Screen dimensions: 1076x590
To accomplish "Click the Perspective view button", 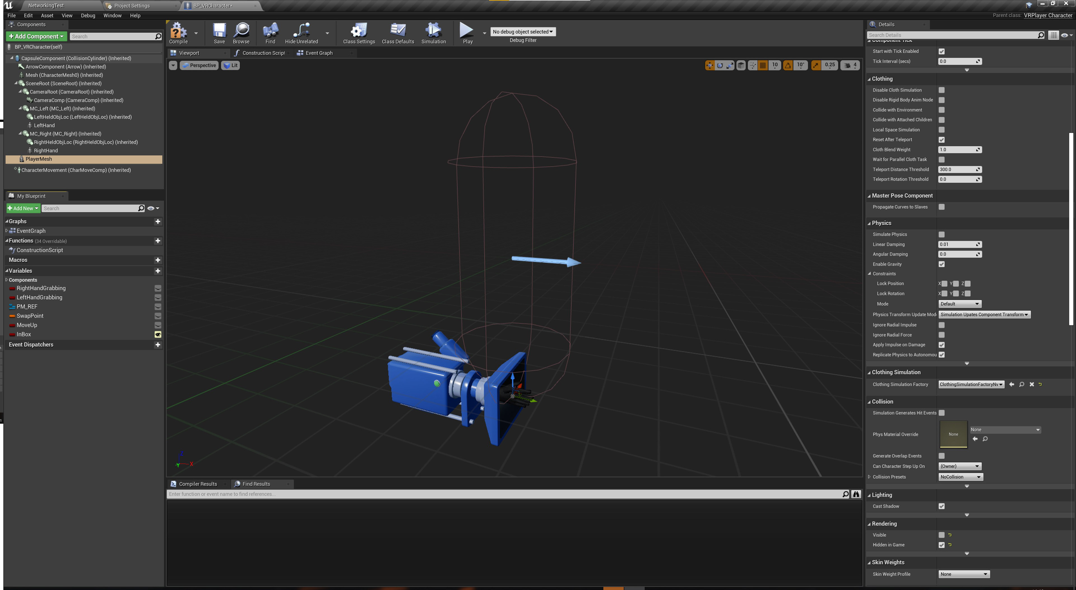I will pyautogui.click(x=199, y=65).
